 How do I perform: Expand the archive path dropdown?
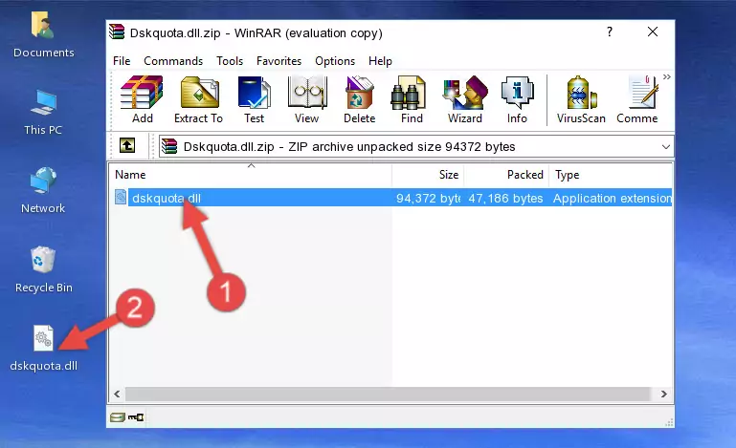(x=665, y=147)
